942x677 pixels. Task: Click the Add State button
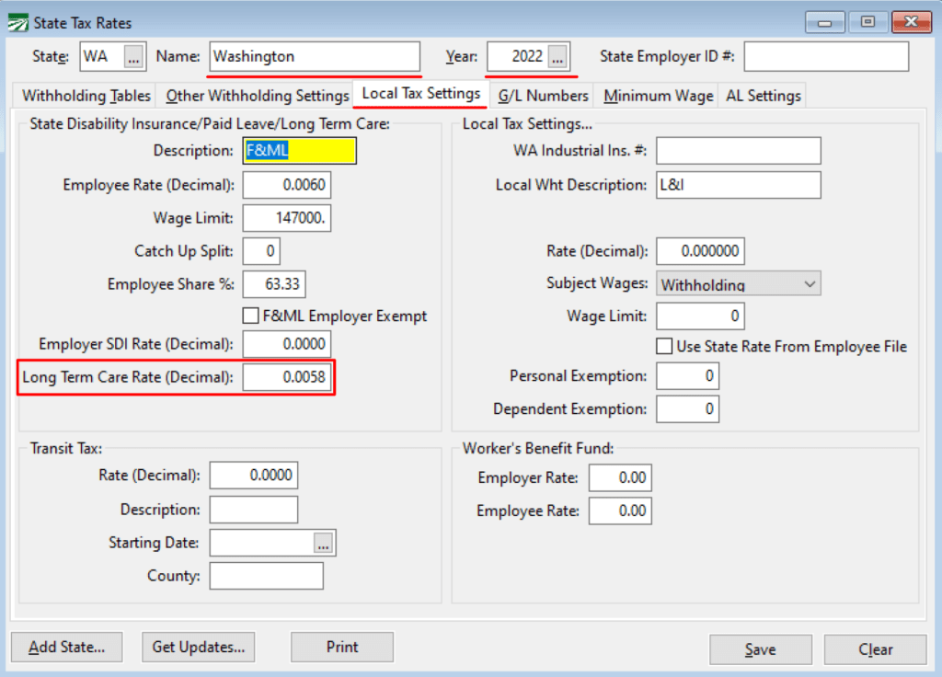tap(66, 647)
